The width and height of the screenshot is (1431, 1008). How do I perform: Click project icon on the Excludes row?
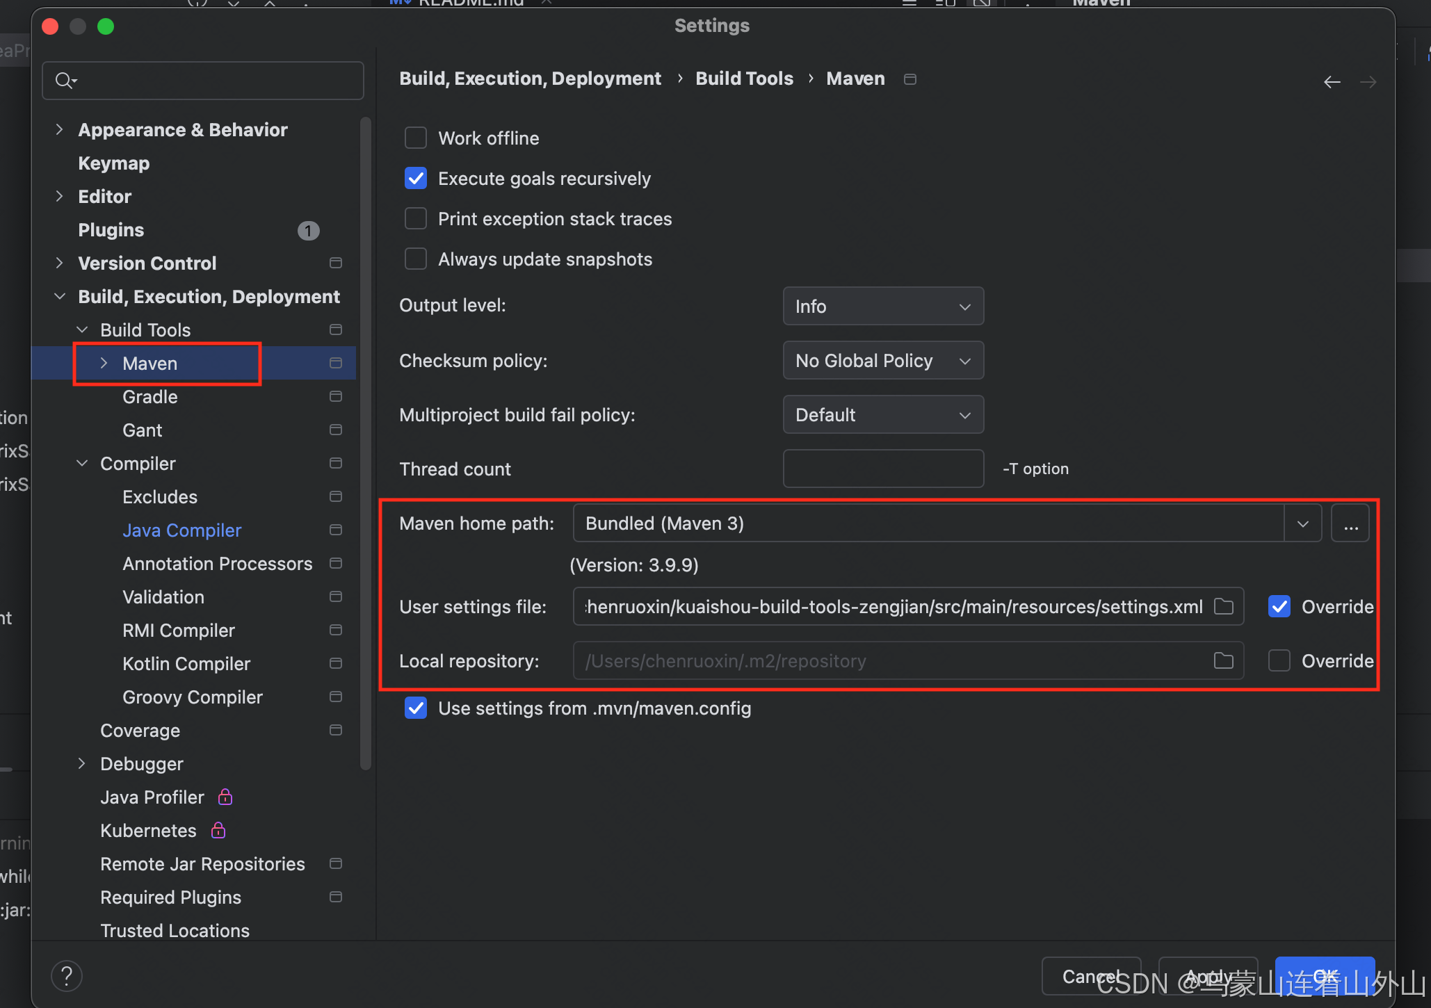tap(335, 496)
